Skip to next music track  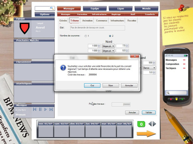click(x=51, y=110)
